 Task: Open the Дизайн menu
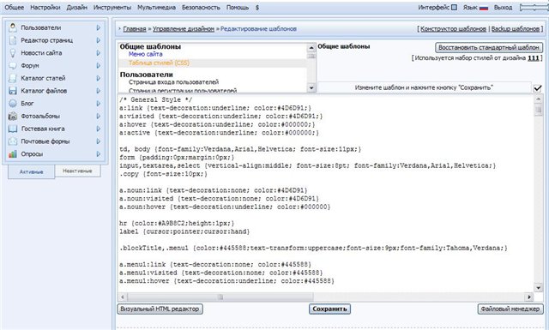pyautogui.click(x=76, y=8)
